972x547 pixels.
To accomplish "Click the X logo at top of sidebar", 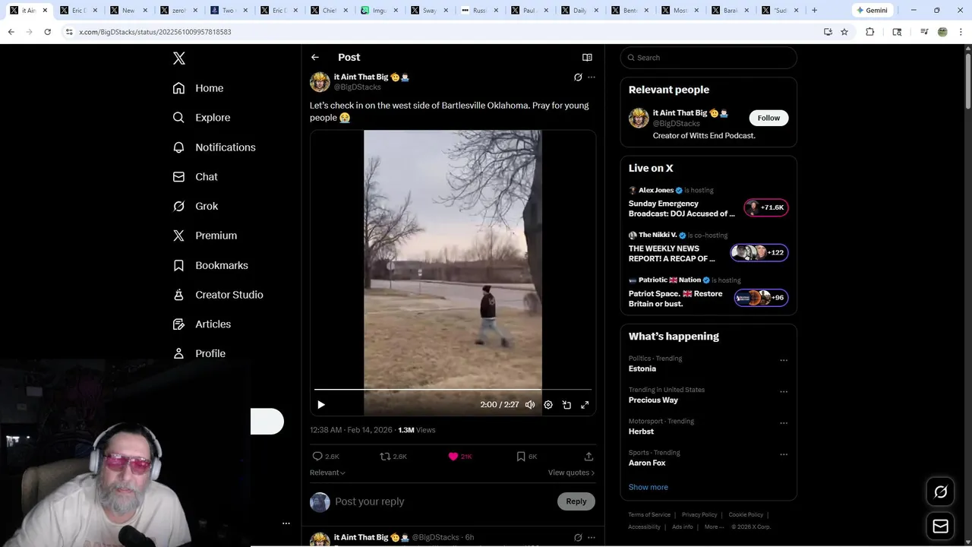I will tap(179, 58).
